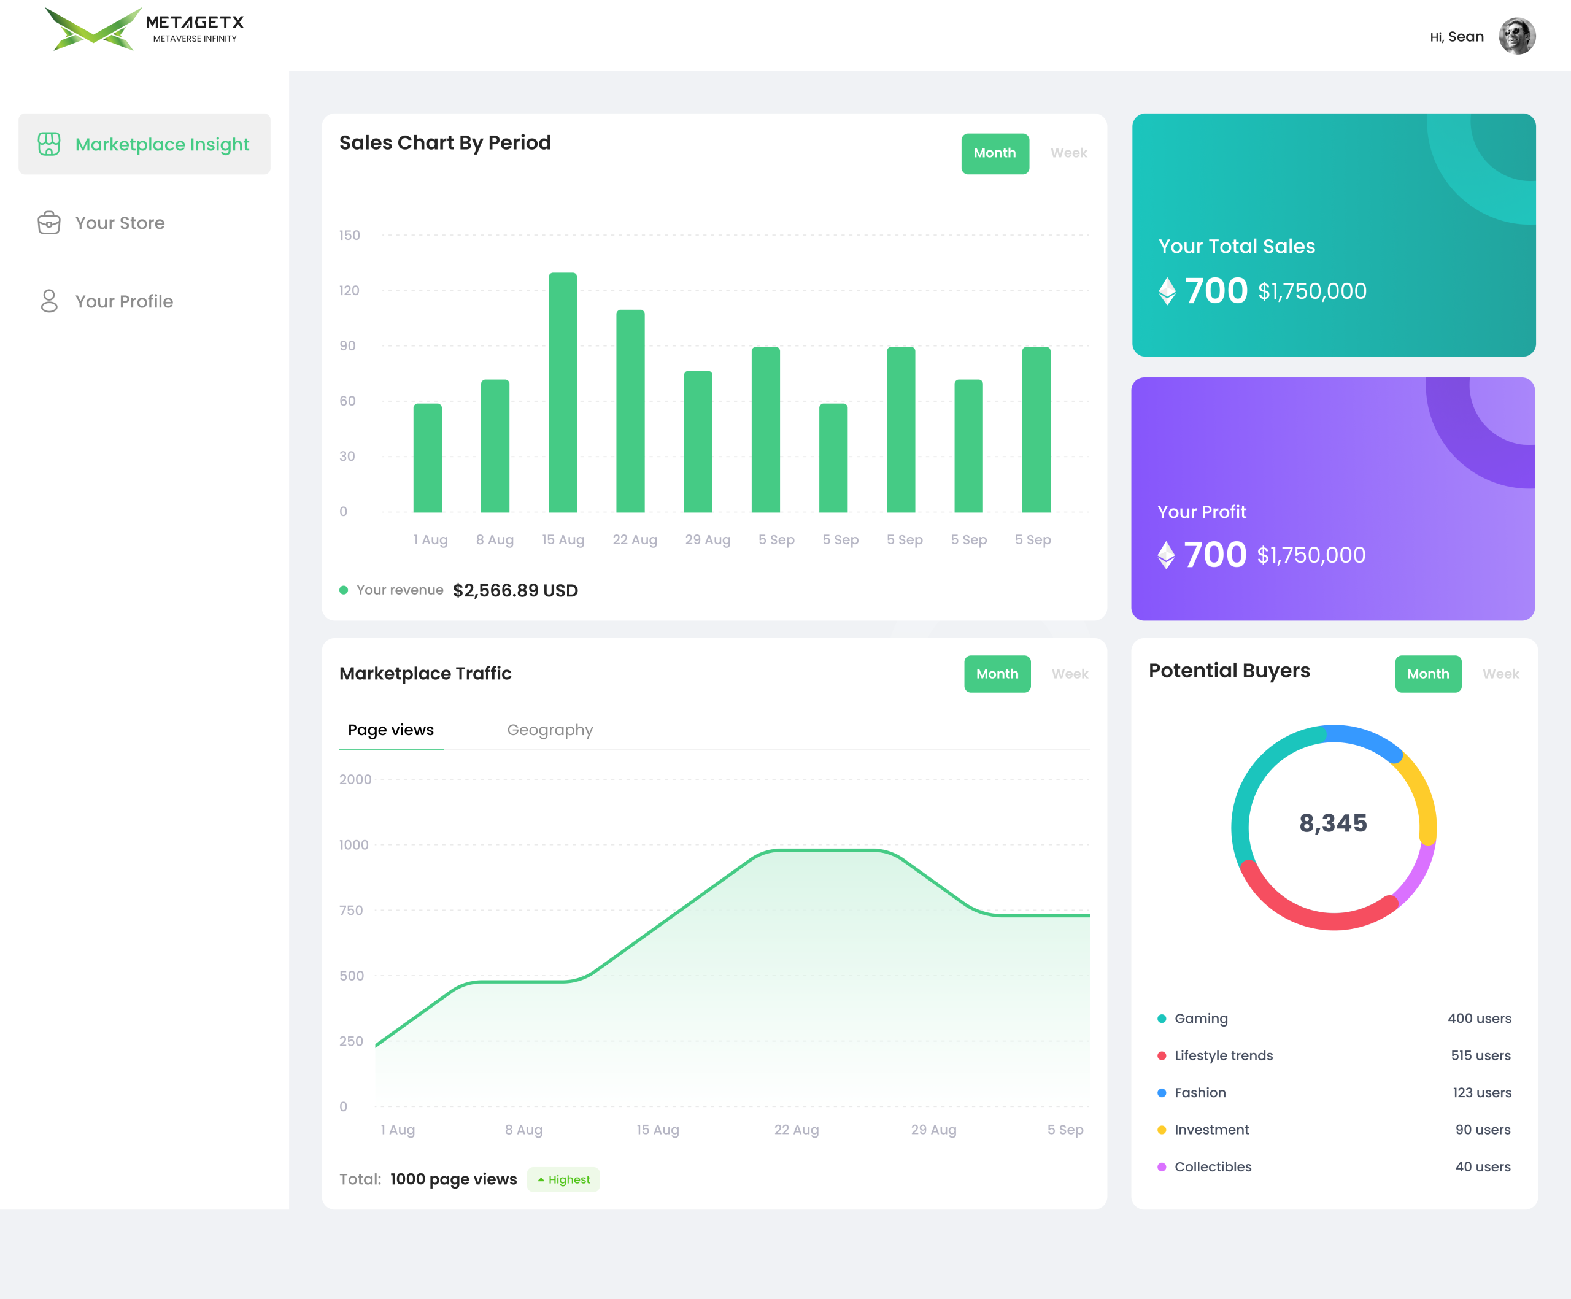
Task: Open Your Store menu item
Action: click(120, 223)
